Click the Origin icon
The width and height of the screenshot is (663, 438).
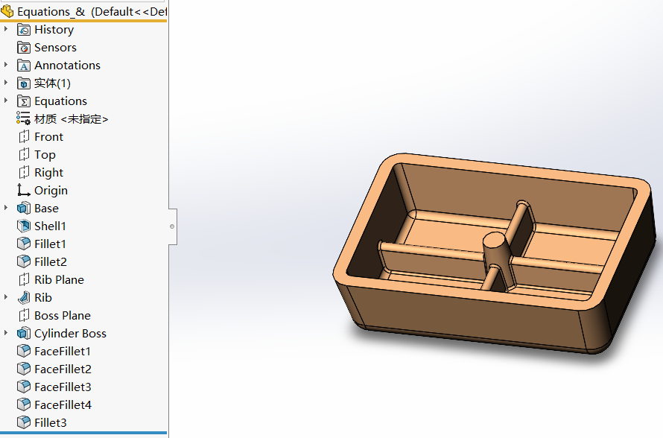[23, 190]
